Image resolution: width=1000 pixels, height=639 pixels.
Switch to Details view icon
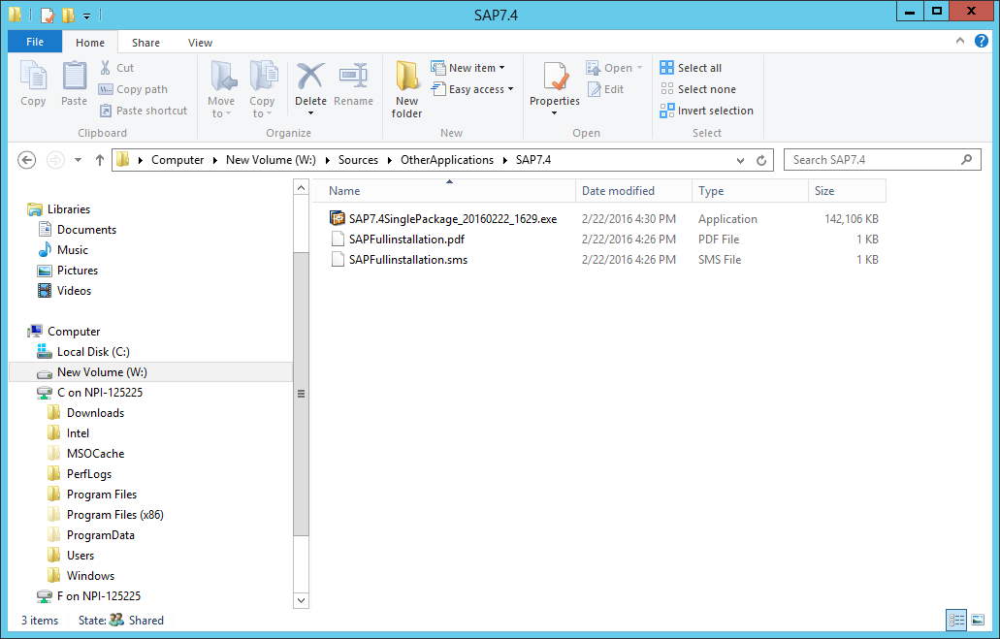pyautogui.click(x=956, y=620)
